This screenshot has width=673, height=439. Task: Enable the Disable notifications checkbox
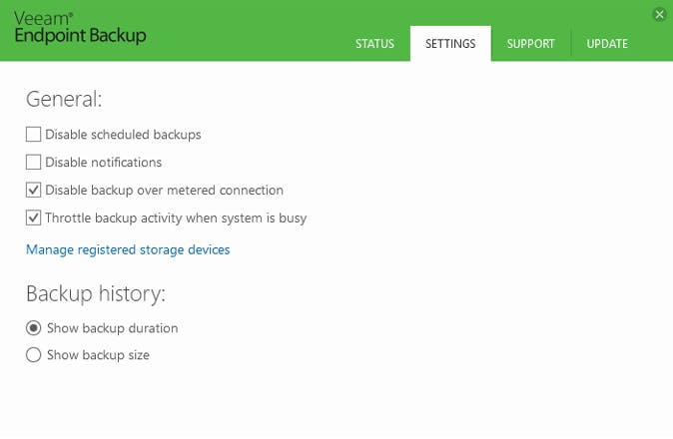tap(34, 162)
